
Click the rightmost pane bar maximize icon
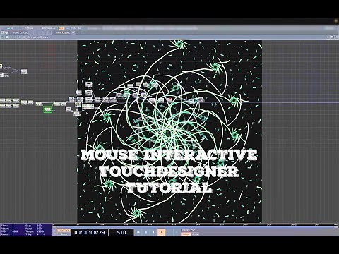click(x=336, y=37)
